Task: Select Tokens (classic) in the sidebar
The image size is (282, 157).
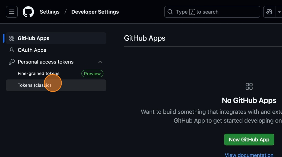Action: click(34, 85)
